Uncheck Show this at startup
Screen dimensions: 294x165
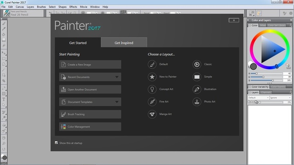coord(56,143)
